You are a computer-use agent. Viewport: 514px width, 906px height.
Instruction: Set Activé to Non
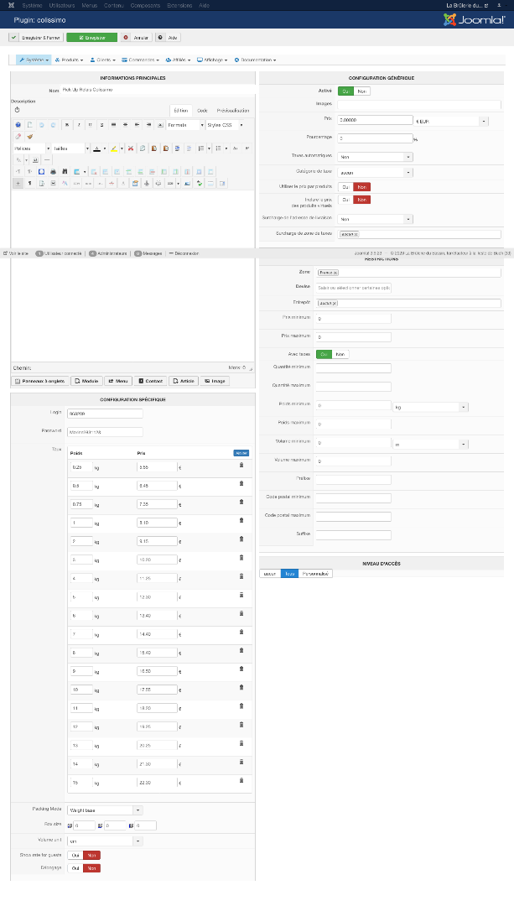pos(361,91)
